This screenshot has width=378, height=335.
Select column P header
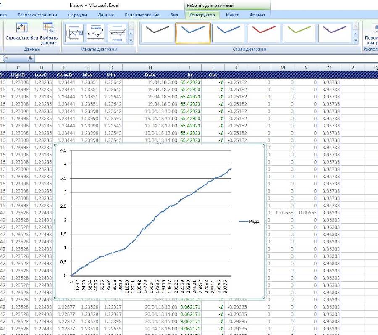[x=352, y=68]
